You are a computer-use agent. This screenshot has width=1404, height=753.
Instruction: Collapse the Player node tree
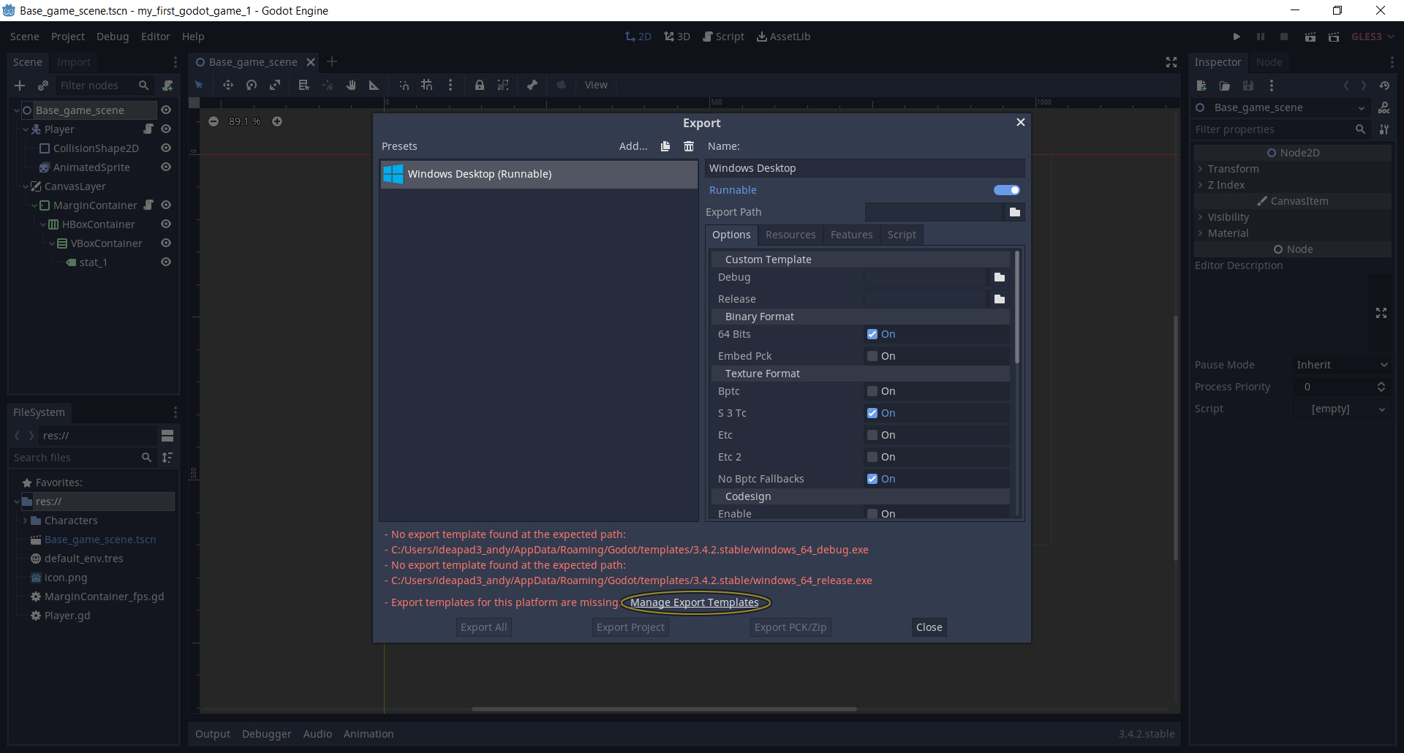click(26, 129)
